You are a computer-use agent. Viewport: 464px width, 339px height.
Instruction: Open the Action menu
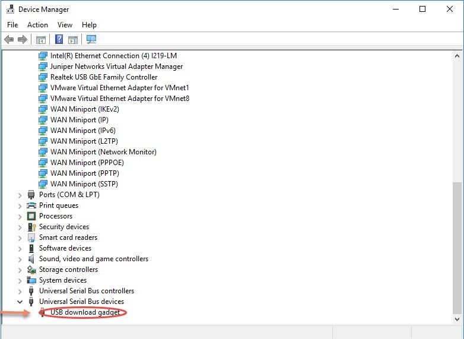click(37, 25)
